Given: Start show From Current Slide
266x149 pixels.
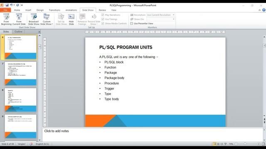Looking at the screenshot, I should [19, 19].
